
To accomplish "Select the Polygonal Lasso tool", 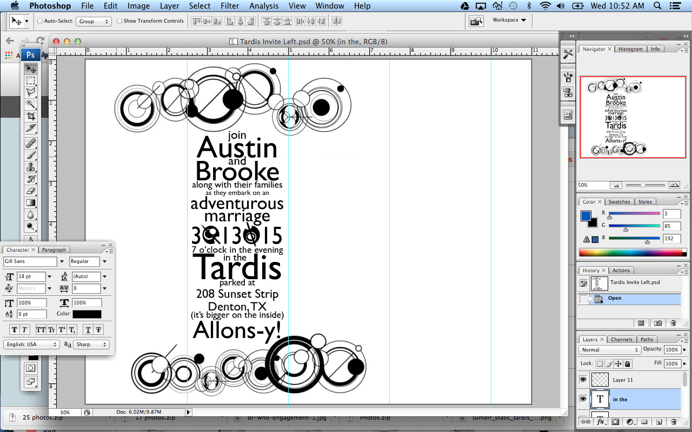I will pyautogui.click(x=31, y=92).
